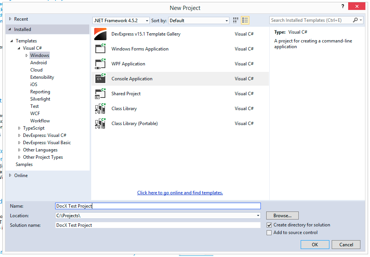Expand the Online templates section
This screenshot has width=370, height=257.
point(10,175)
